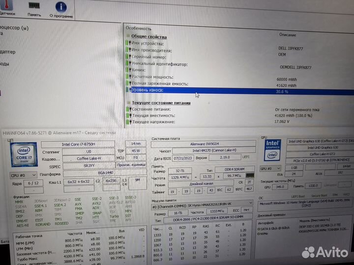Click battery icon beside Расчетная мощность
This screenshot has height=265, width=354.
click(128, 77)
